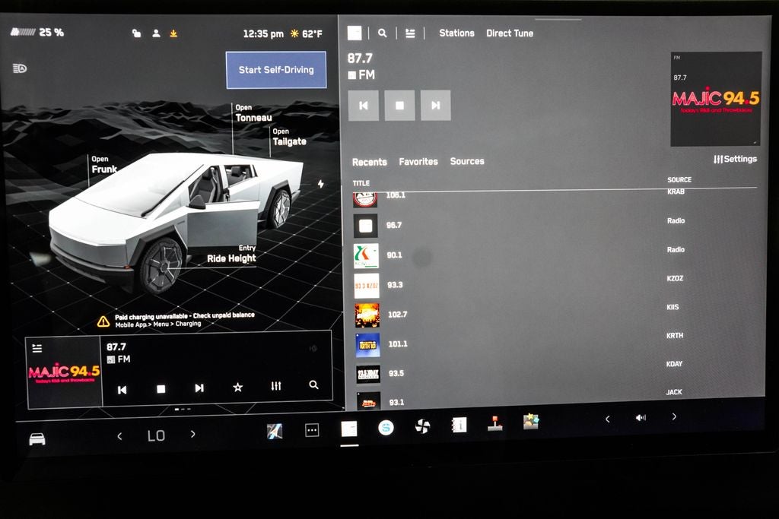779x519 pixels.
Task: Launch Spotify from the bottom taskbar
Action: coord(384,427)
